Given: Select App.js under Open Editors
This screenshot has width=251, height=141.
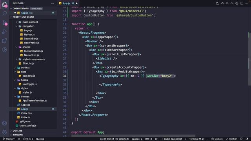Looking at the screenshot, I should click(x=24, y=13).
